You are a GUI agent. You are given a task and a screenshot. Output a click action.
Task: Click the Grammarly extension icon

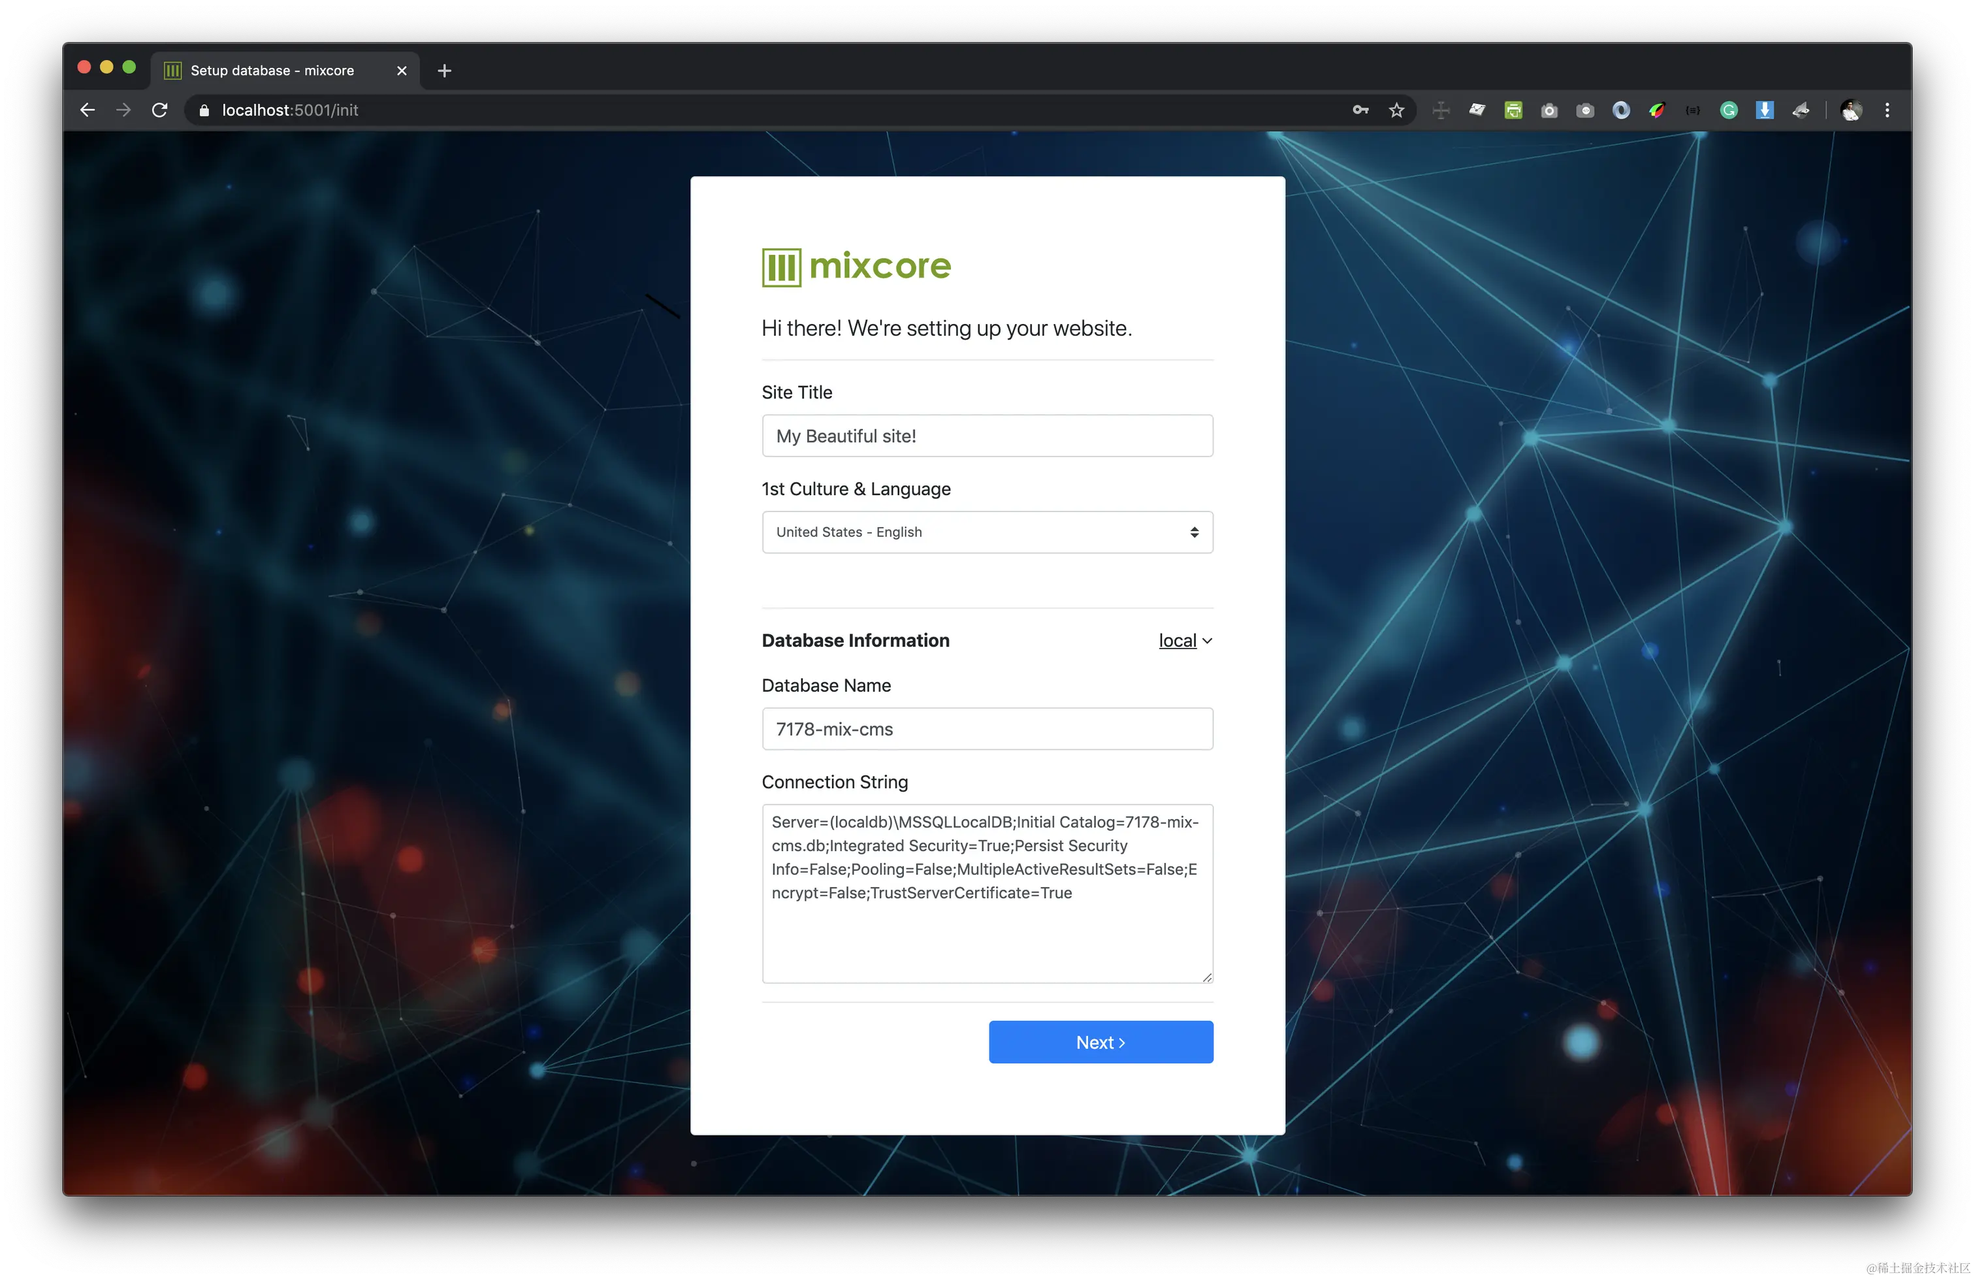(1729, 110)
